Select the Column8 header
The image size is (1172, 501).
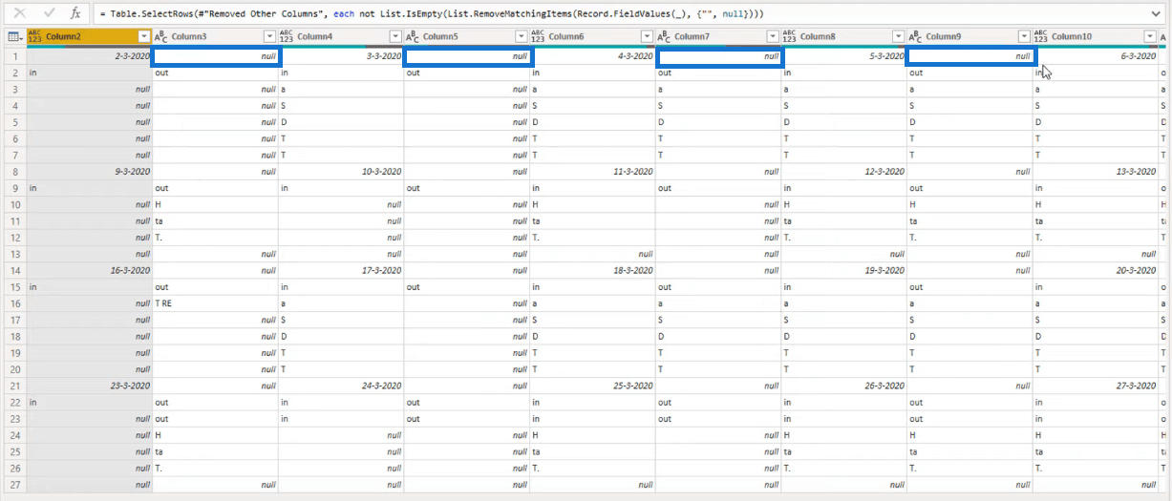843,36
